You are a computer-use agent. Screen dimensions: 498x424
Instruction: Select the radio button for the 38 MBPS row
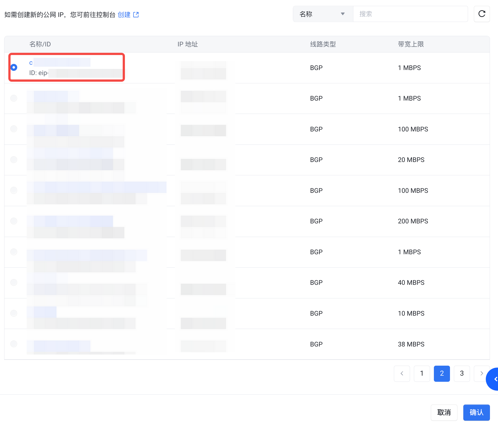click(x=14, y=344)
